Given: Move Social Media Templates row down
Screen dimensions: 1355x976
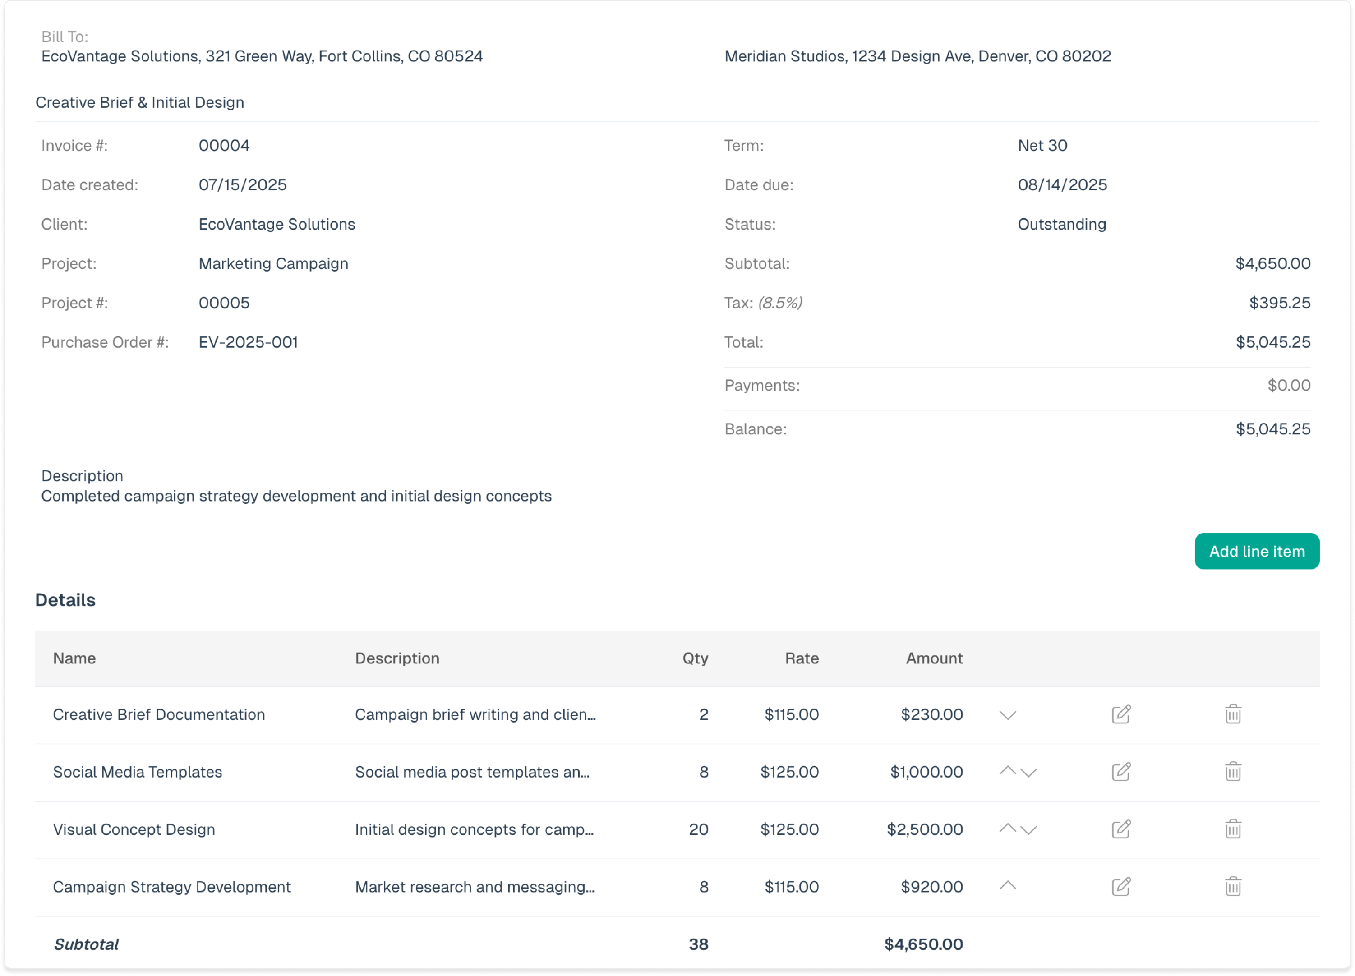Looking at the screenshot, I should click(1028, 773).
